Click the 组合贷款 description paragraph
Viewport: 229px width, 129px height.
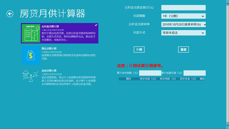[x=69, y=81]
